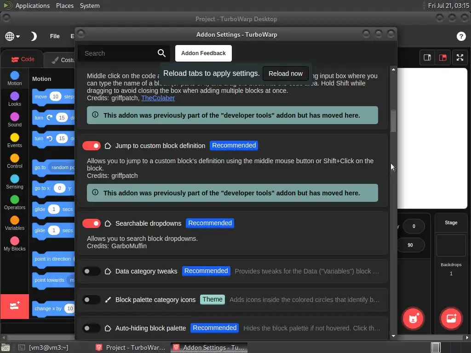The height and width of the screenshot is (353, 471).
Task: Edit the move steps value 10
Action: click(55, 97)
